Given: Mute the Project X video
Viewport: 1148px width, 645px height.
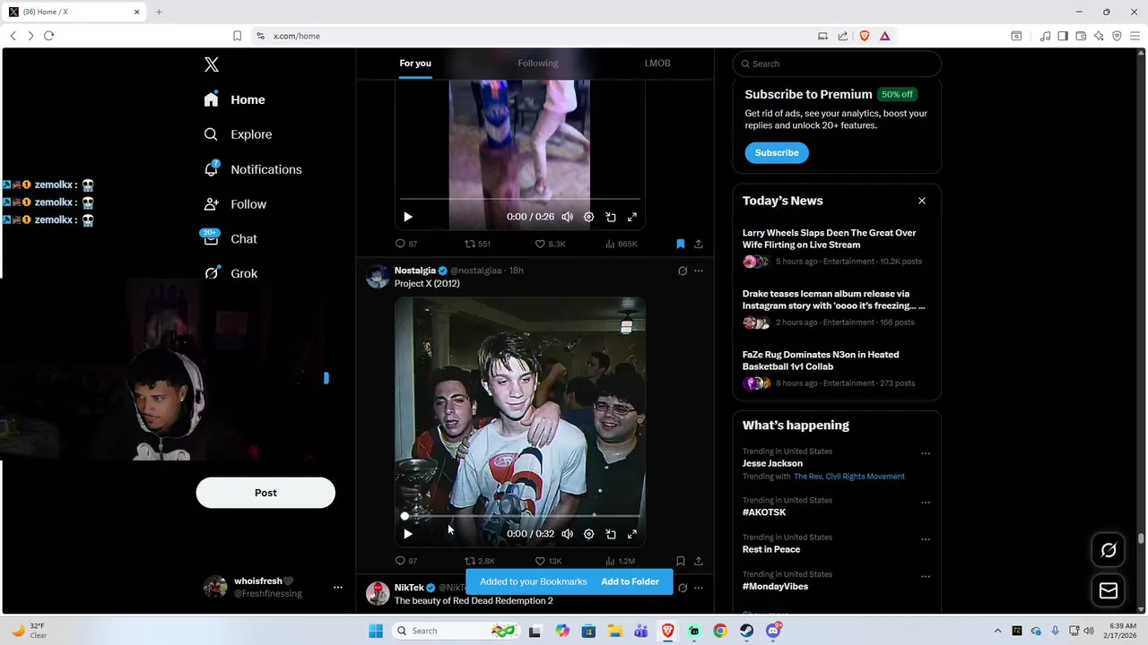Looking at the screenshot, I should (x=567, y=534).
